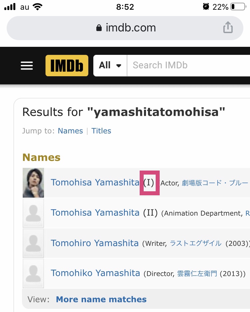Tap the yellow IMDb logo

[67, 65]
